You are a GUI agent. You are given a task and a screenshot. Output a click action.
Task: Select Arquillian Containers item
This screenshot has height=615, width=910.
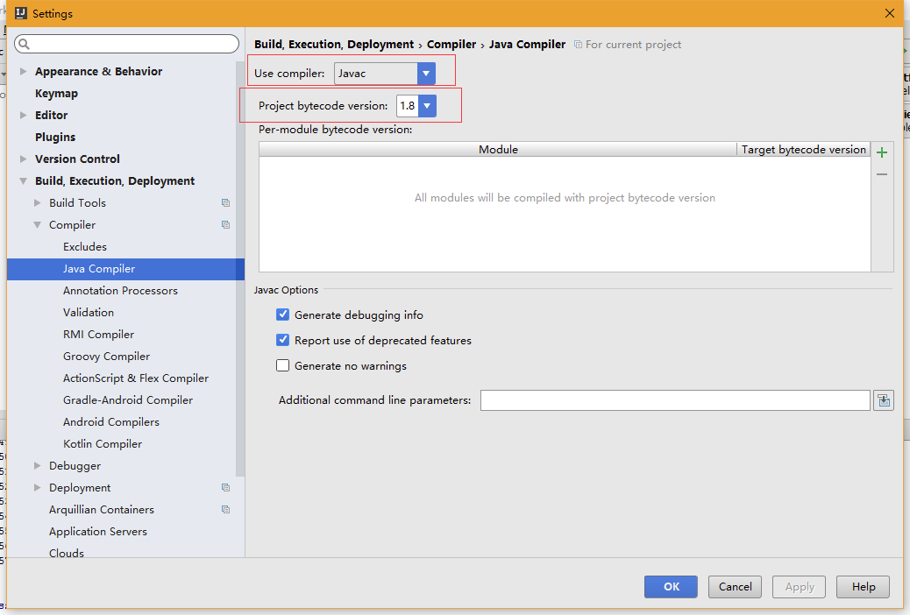[x=102, y=510]
